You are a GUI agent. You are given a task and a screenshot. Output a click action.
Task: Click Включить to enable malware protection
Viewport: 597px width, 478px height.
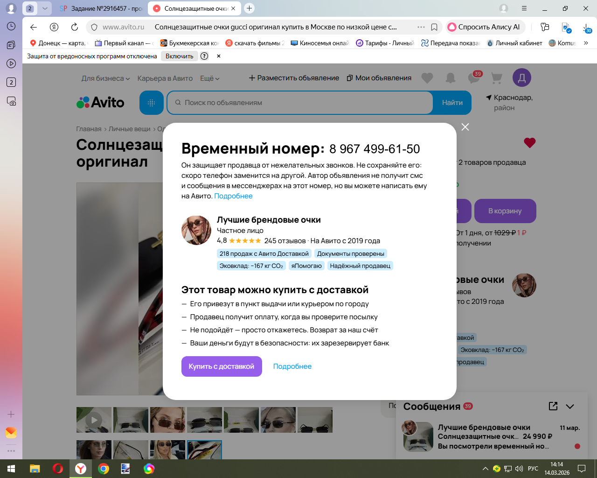coord(180,56)
